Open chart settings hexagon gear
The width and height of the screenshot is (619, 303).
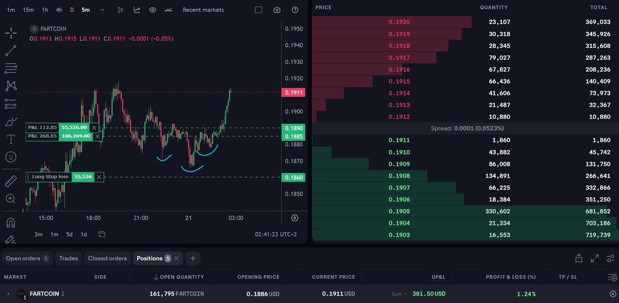295,218
